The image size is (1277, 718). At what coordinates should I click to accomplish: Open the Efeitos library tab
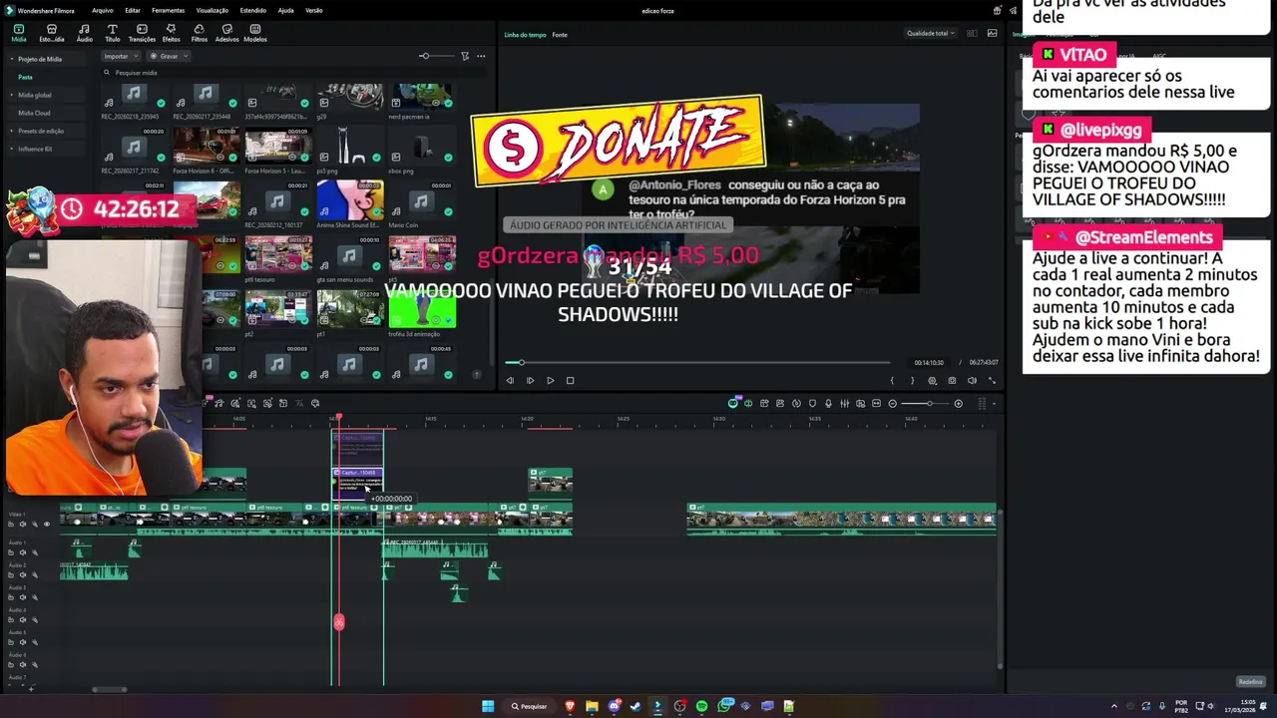click(x=171, y=33)
